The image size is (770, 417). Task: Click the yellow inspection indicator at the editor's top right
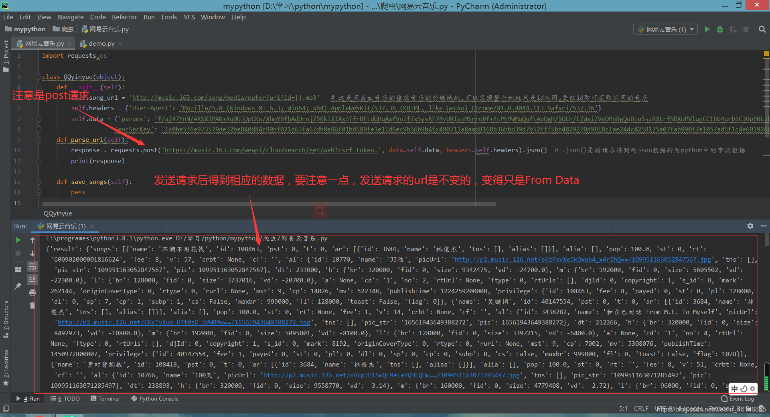(766, 54)
